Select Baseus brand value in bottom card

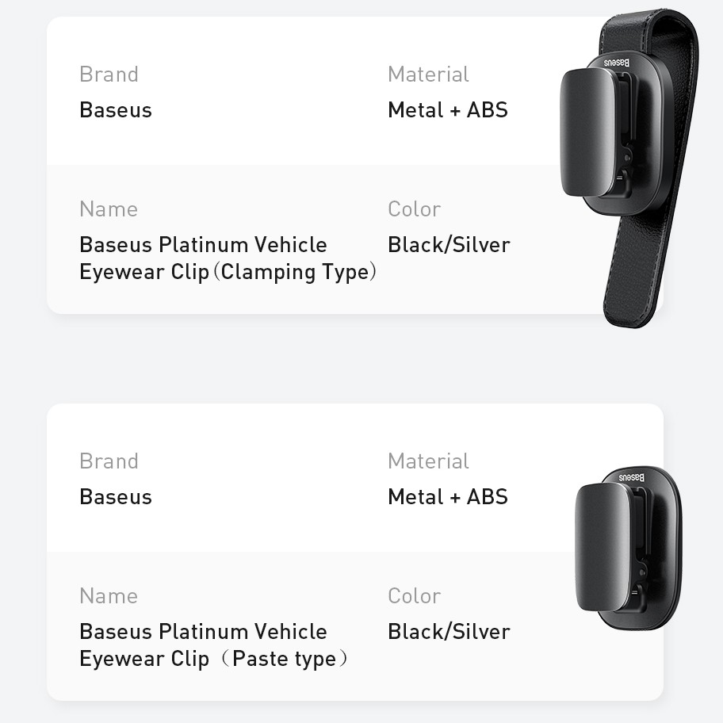[x=115, y=497]
